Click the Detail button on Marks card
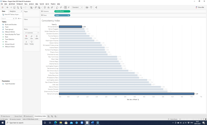 26,43
